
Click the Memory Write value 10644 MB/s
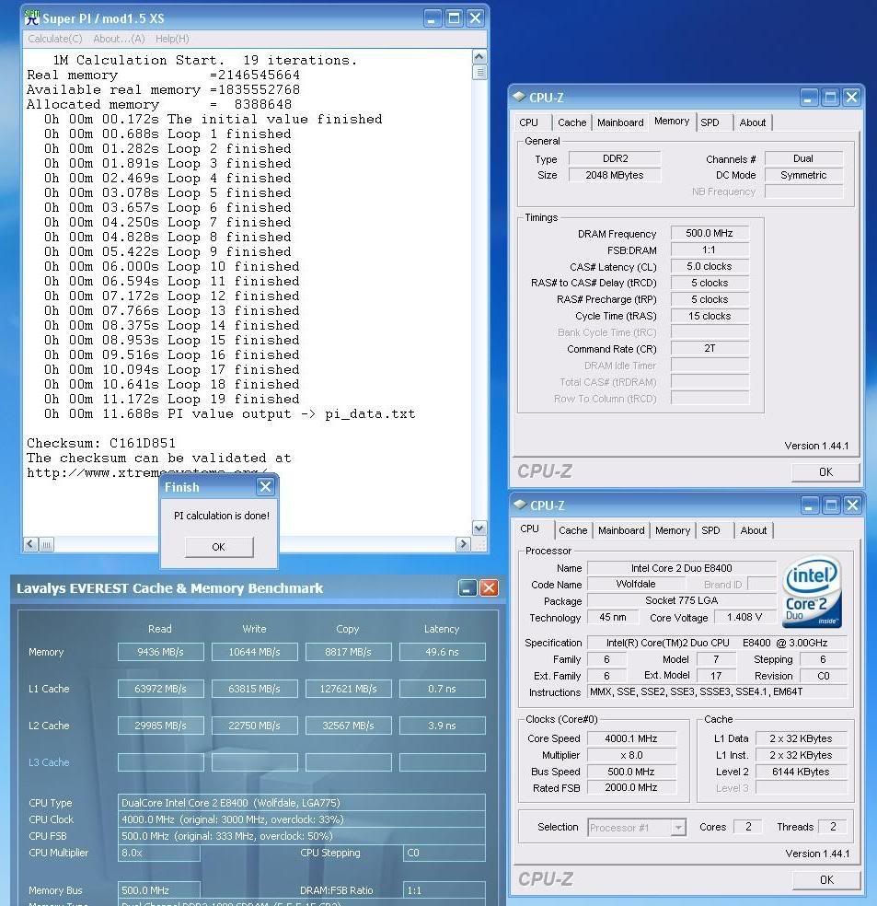(x=255, y=652)
